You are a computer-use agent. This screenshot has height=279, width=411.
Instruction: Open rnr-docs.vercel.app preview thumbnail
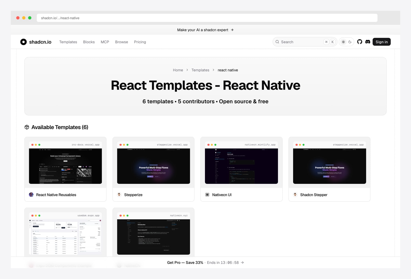65,166
